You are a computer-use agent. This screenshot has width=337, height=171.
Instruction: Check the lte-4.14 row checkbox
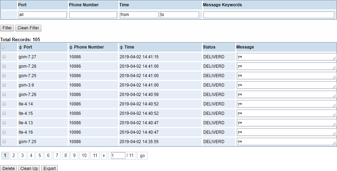pyautogui.click(x=4, y=104)
